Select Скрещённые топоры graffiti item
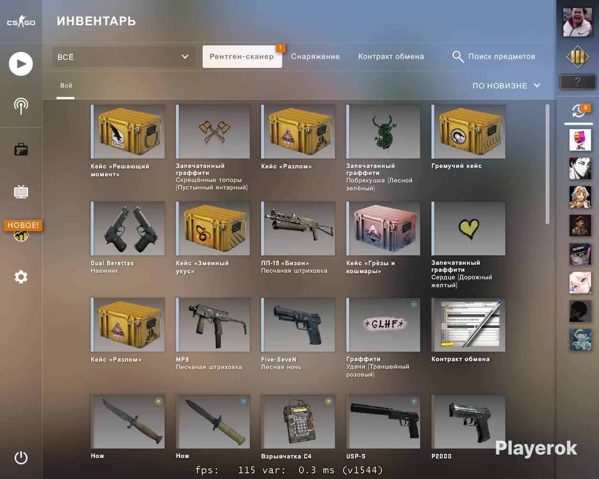Screen dimensions: 599x479 coord(213,132)
